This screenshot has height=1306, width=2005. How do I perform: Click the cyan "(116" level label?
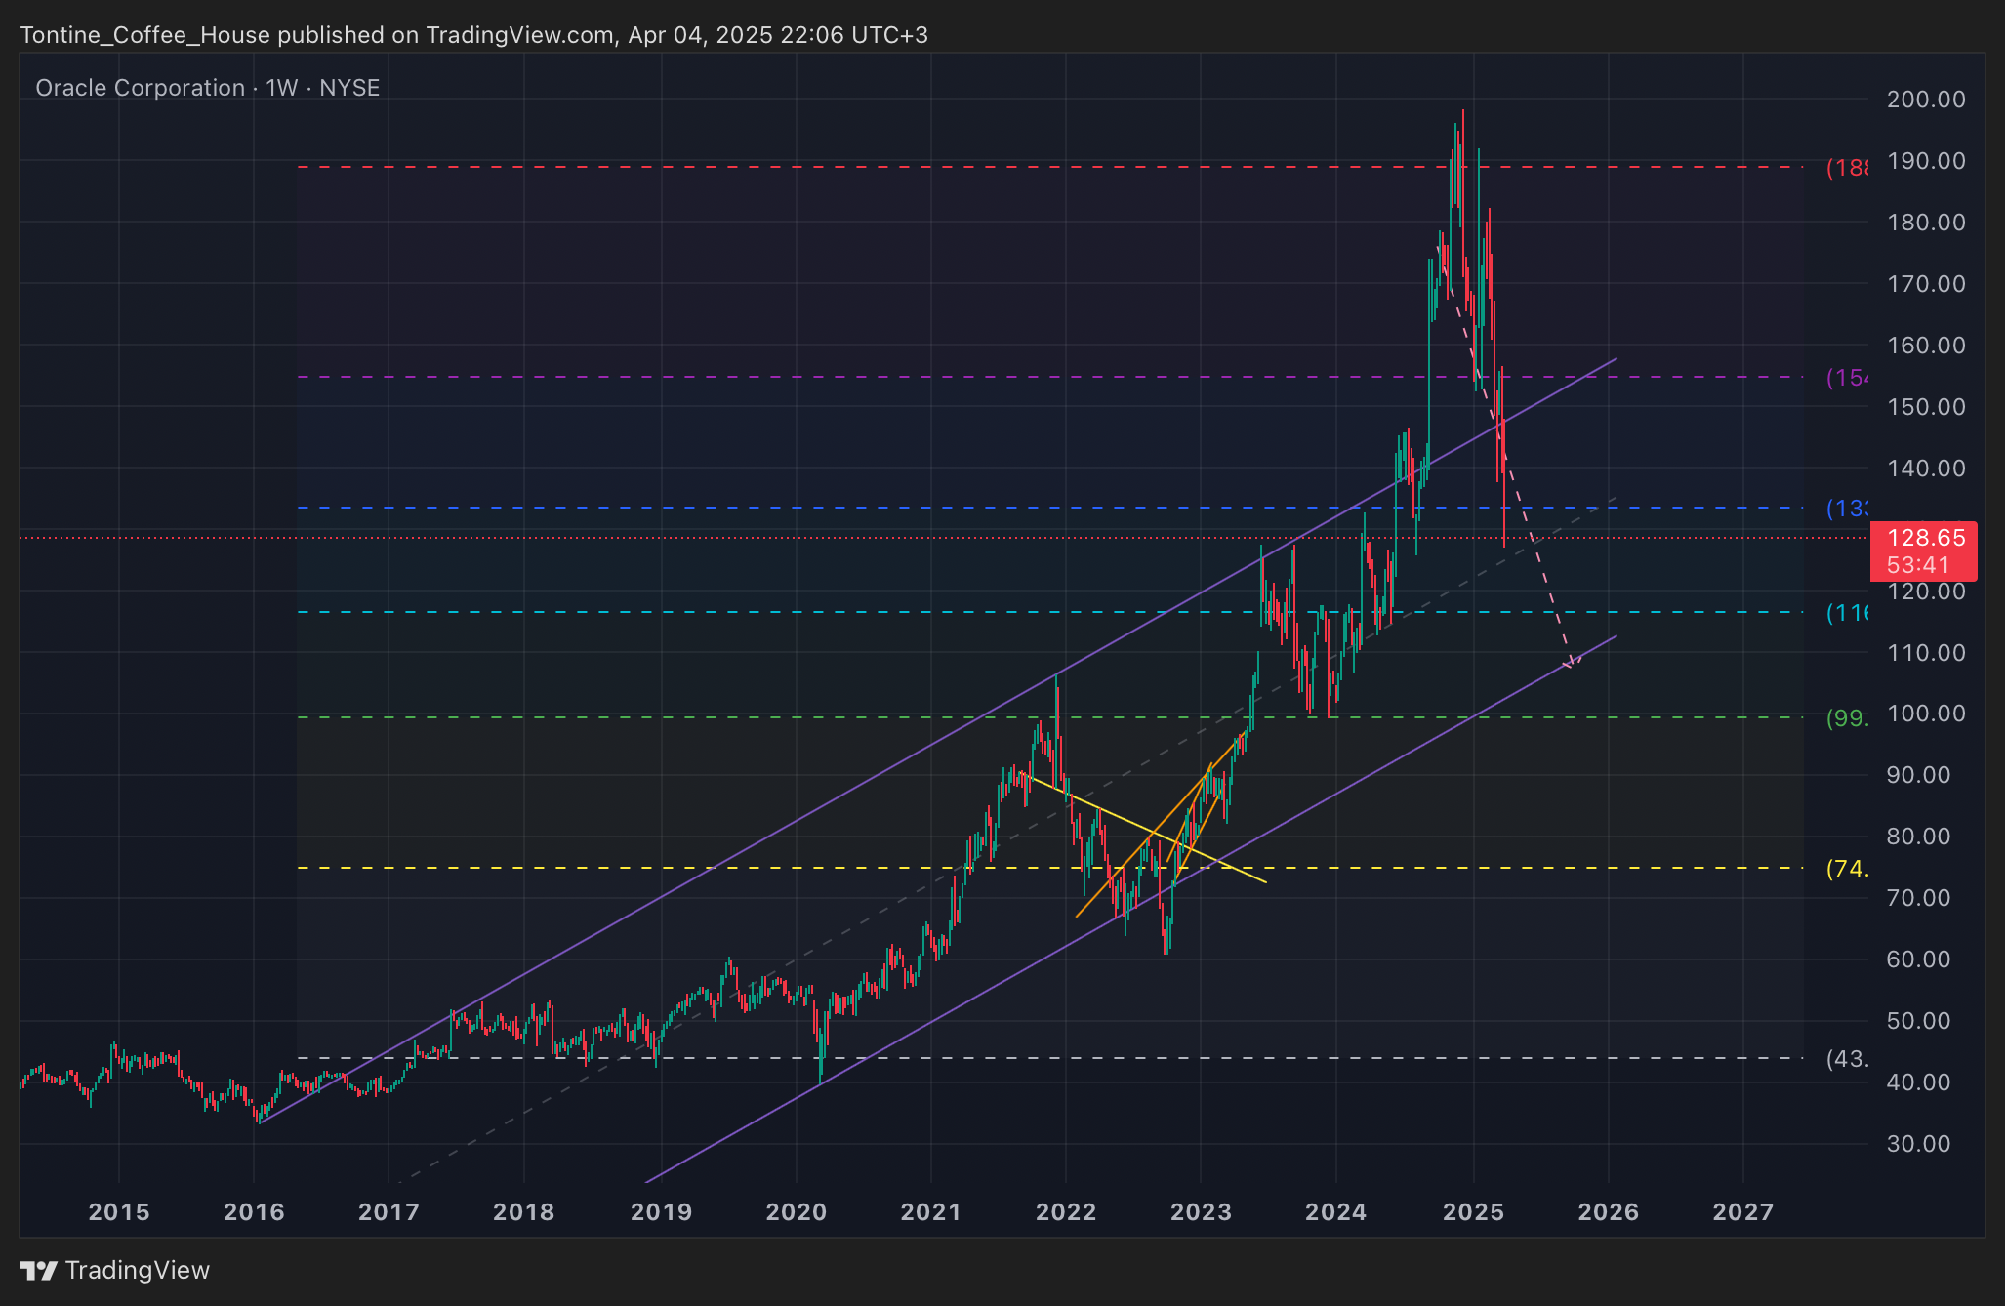click(x=1847, y=613)
